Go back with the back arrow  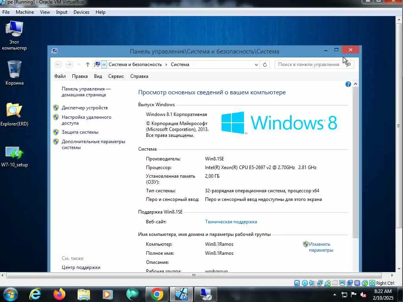pyautogui.click(x=58, y=64)
